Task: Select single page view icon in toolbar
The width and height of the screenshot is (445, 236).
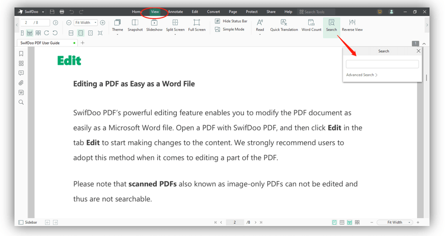Action: (x=22, y=33)
